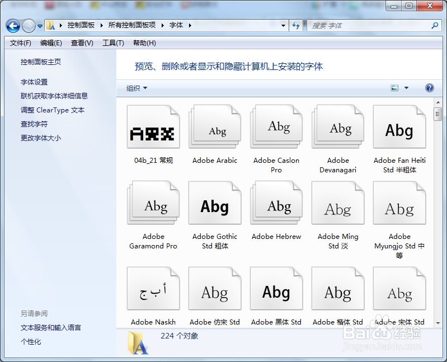Open the 查看(V) menu
Image resolution: width=447 pixels, height=362 pixels.
click(x=82, y=43)
